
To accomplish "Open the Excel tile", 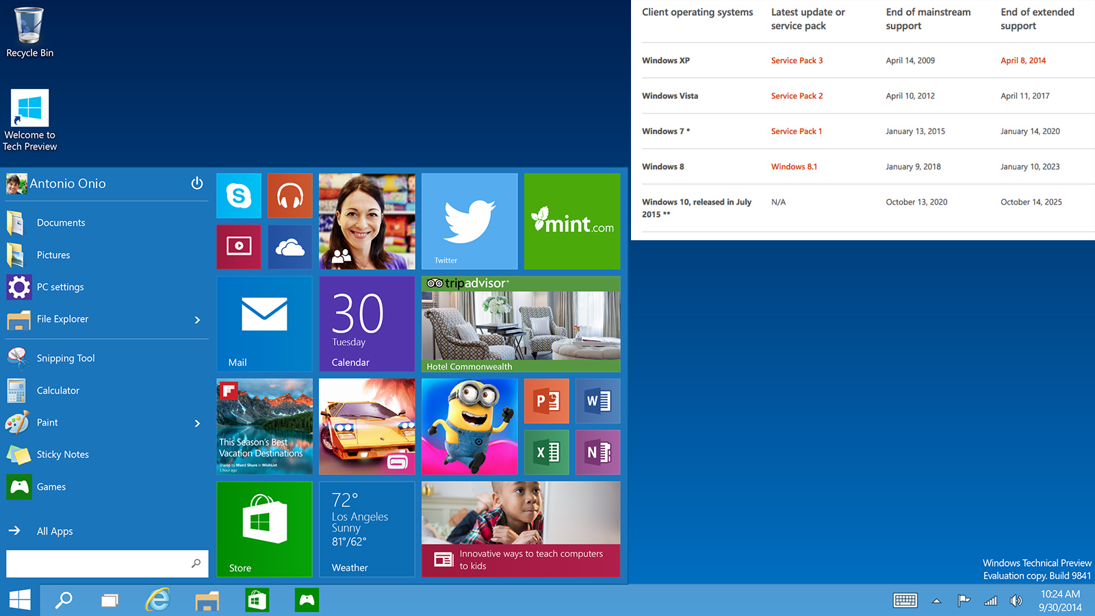I will coord(546,452).
